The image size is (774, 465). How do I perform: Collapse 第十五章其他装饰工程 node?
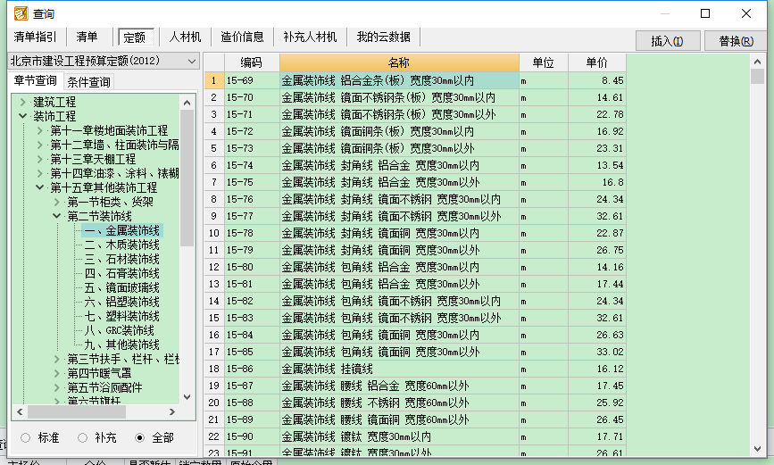click(x=40, y=187)
